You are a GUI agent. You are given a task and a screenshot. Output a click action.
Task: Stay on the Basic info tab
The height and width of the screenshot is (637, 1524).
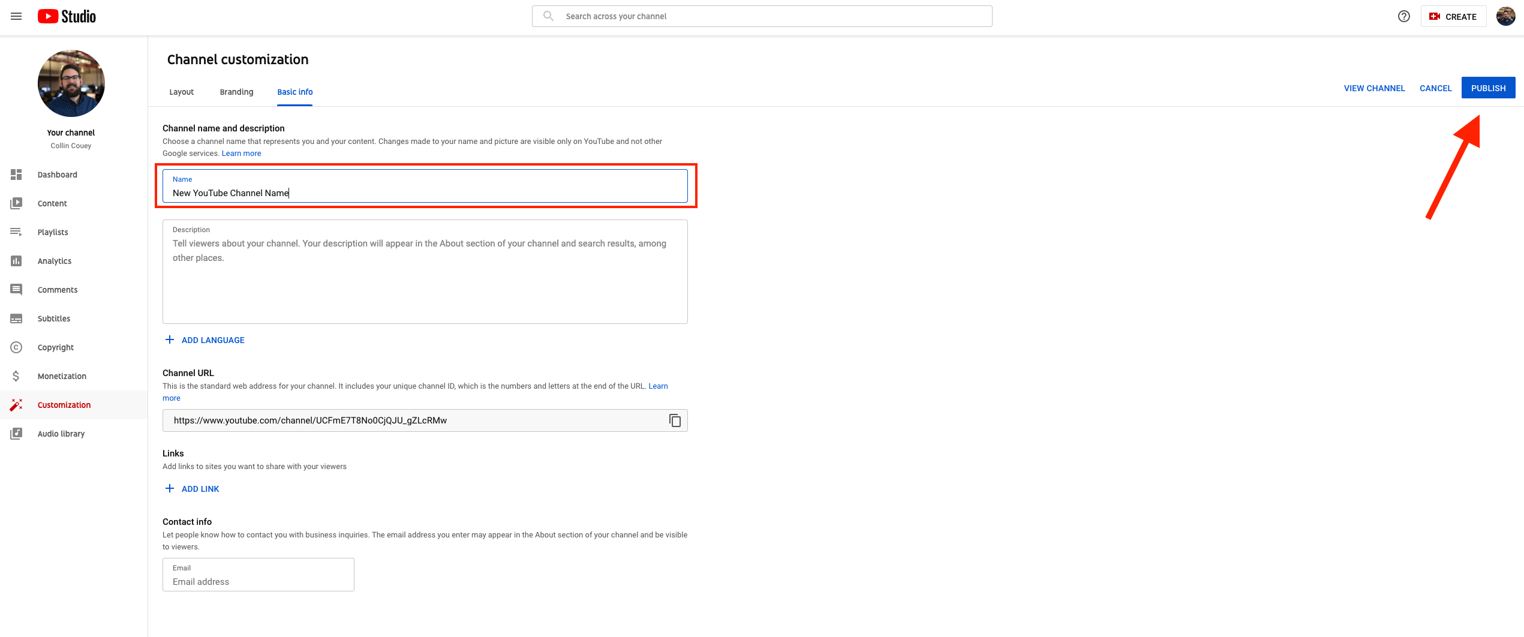[x=294, y=92]
